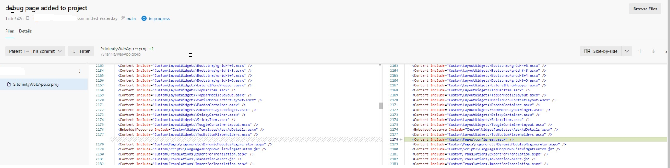Open the Side-by-side view mode dropdown chevron

click(626, 51)
